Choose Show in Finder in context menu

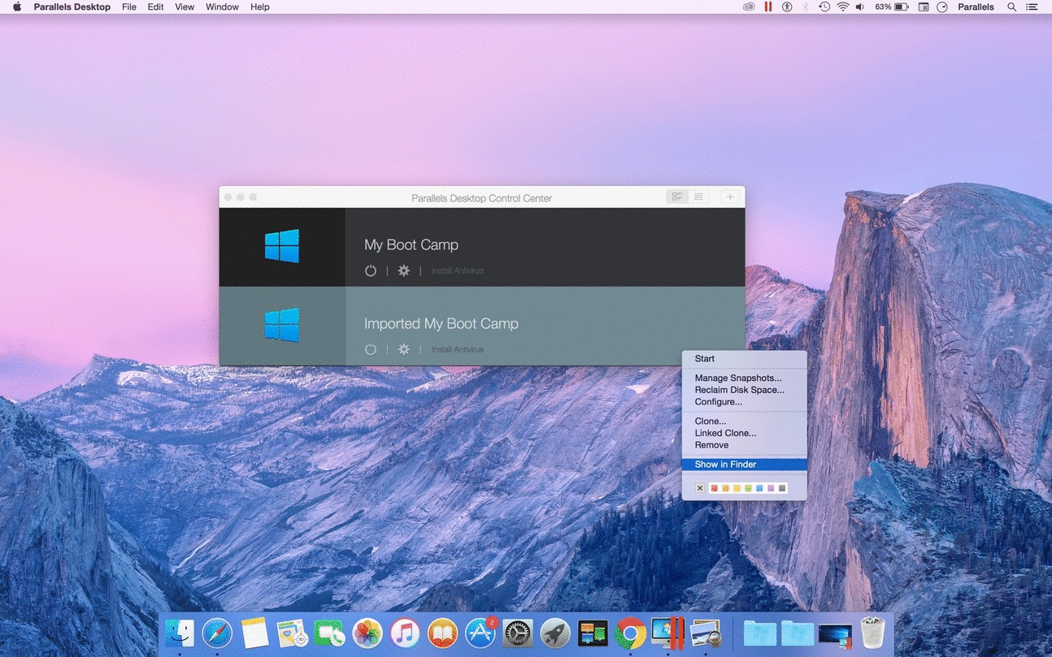pyautogui.click(x=744, y=465)
